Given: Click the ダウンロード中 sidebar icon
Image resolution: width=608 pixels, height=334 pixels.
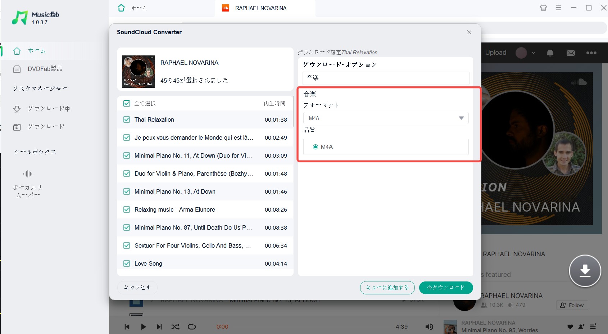Looking at the screenshot, I should [17, 109].
